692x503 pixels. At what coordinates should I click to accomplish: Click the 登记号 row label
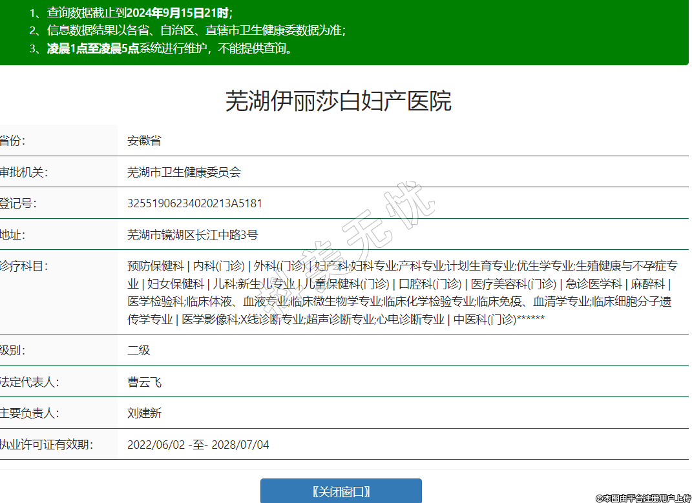click(18, 203)
